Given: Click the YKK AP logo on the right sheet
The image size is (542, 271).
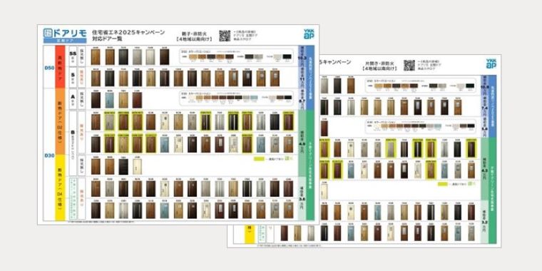Looking at the screenshot, I should [x=491, y=63].
